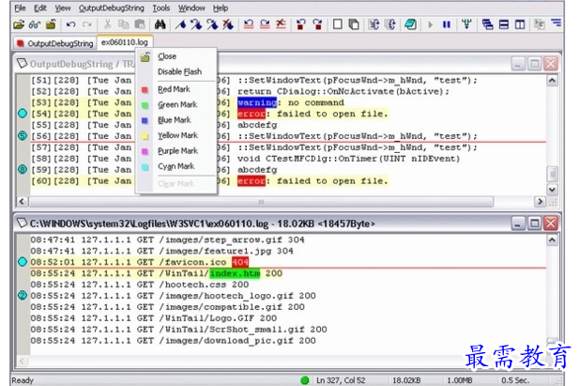Click the gray play arrow toolbar button

430,24
